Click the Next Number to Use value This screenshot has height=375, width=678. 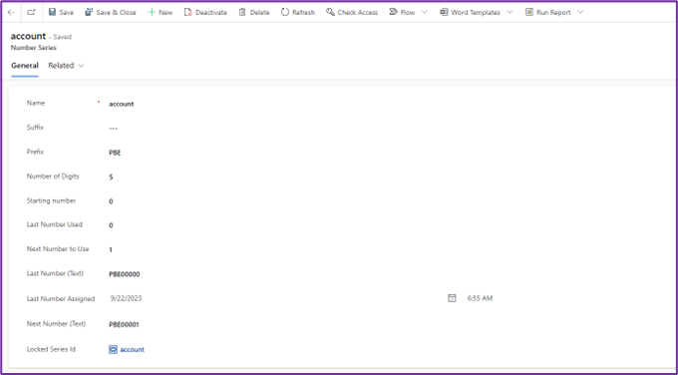click(111, 249)
